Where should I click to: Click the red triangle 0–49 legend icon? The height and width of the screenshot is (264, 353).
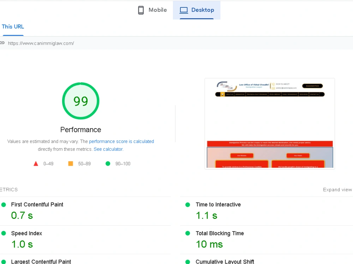pyautogui.click(x=36, y=164)
